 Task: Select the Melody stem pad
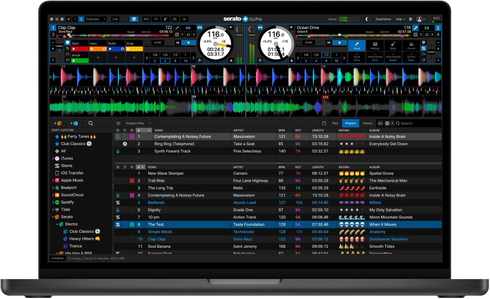[x=375, y=46]
